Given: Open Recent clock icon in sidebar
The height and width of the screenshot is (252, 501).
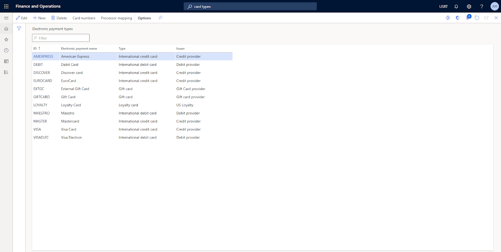Looking at the screenshot, I should pyautogui.click(x=6, y=50).
